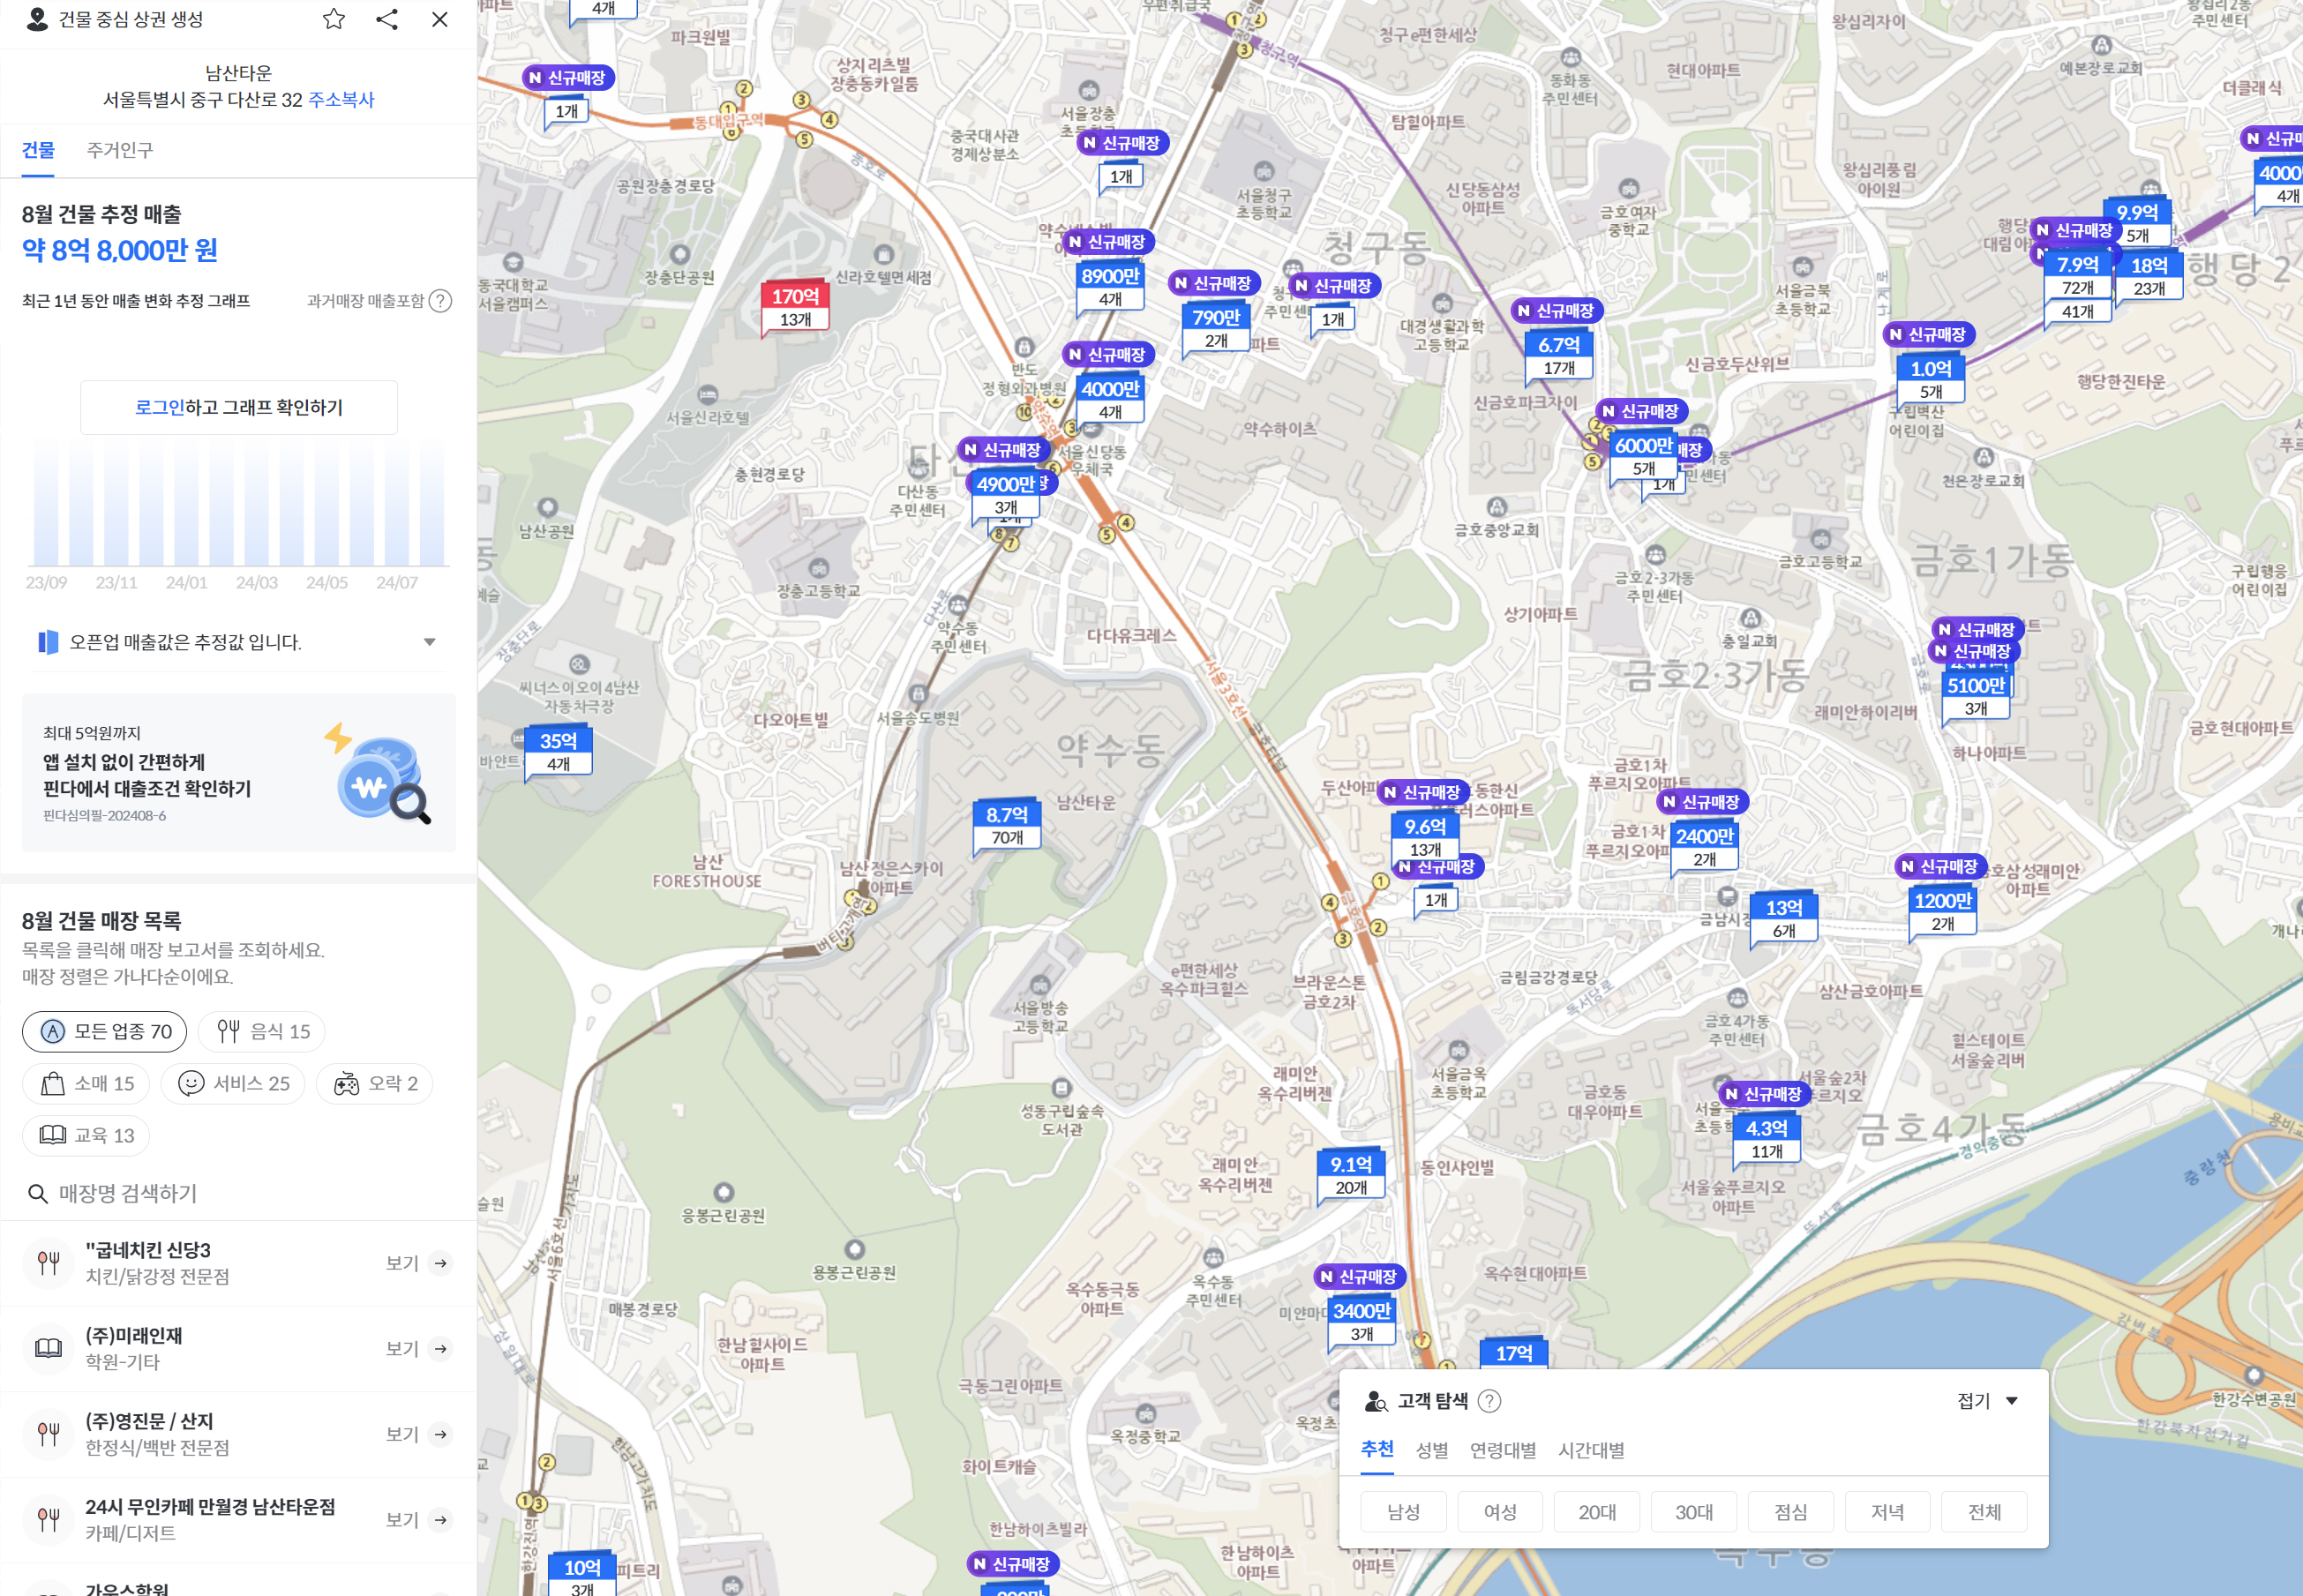Click the 1200만 2개 map marker
Screen dimensions: 2303x1596
click(1943, 912)
